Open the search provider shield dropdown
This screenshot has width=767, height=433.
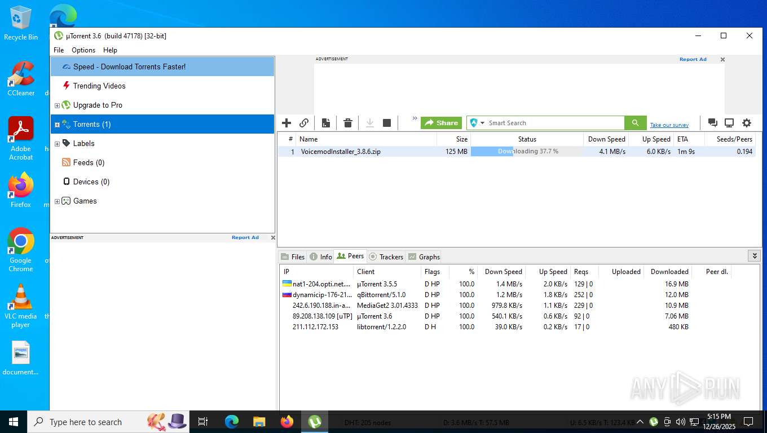tap(477, 123)
